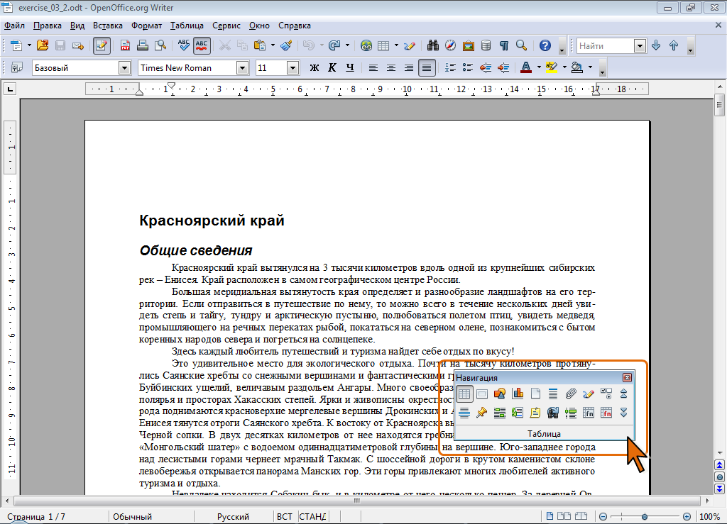The image size is (727, 524).
Task: Open the Файл menu
Action: (x=15, y=26)
